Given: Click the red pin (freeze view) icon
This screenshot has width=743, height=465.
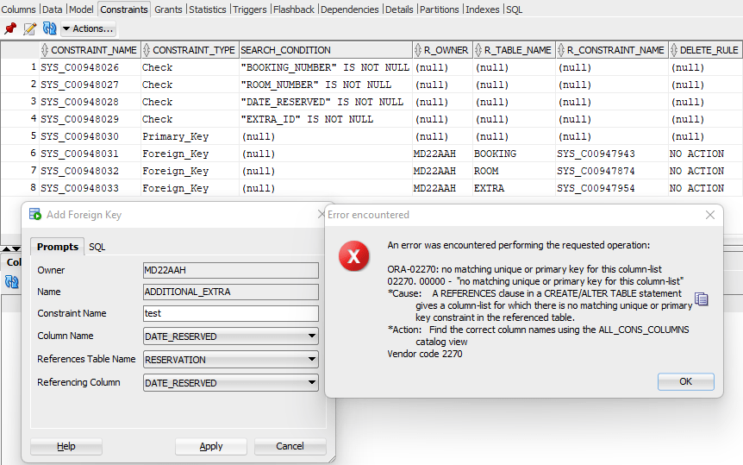Looking at the screenshot, I should pyautogui.click(x=10, y=29).
